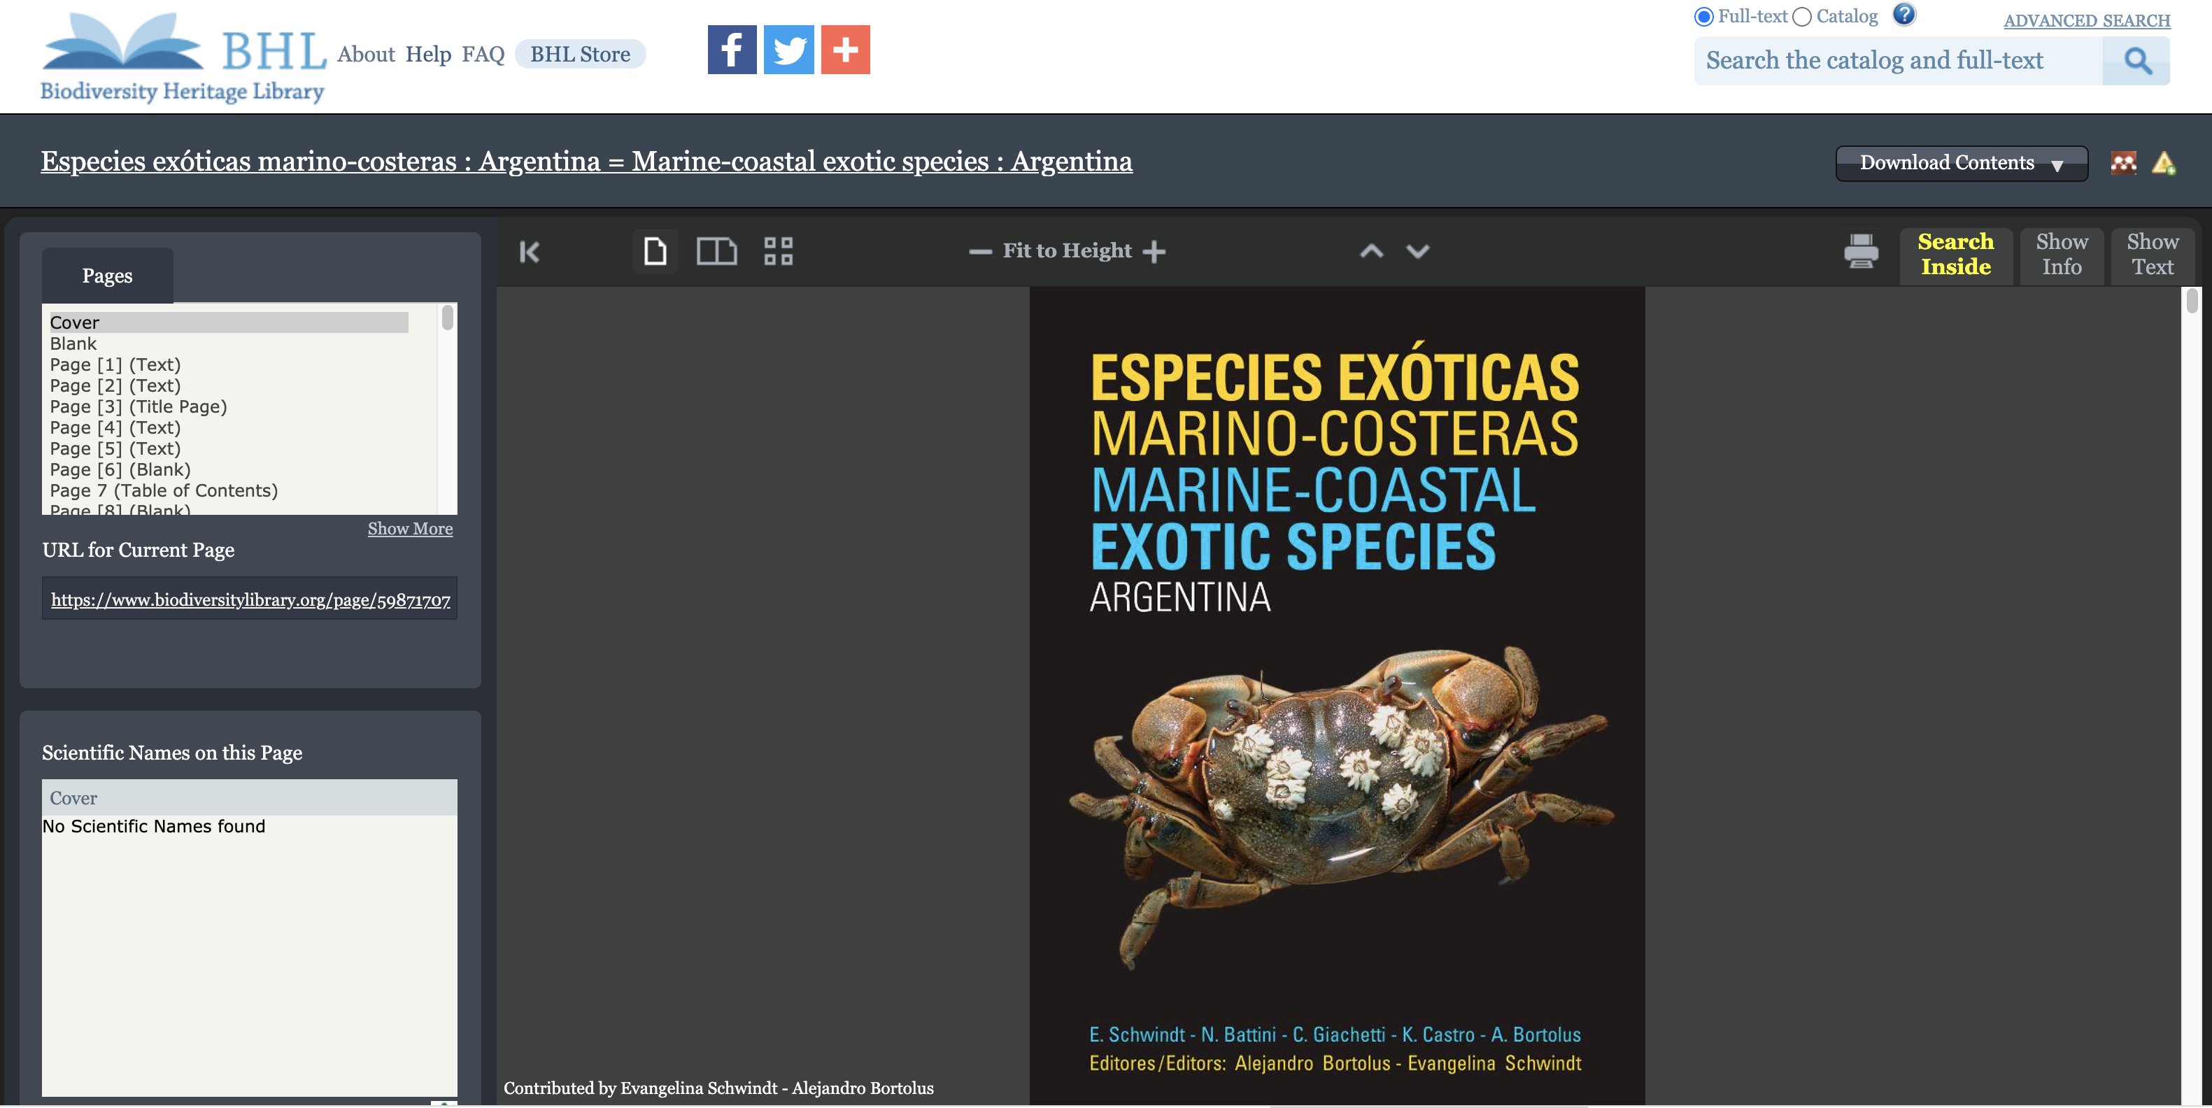The width and height of the screenshot is (2212, 1108).
Task: Open the Search Inside tab
Action: (x=1955, y=254)
